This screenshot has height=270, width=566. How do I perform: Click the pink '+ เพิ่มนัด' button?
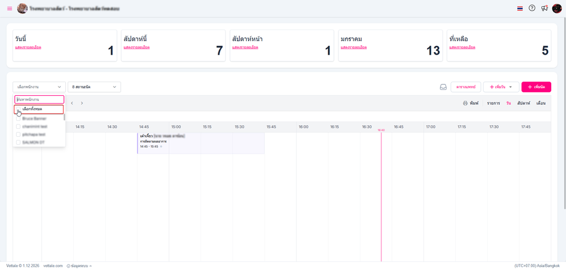(536, 87)
